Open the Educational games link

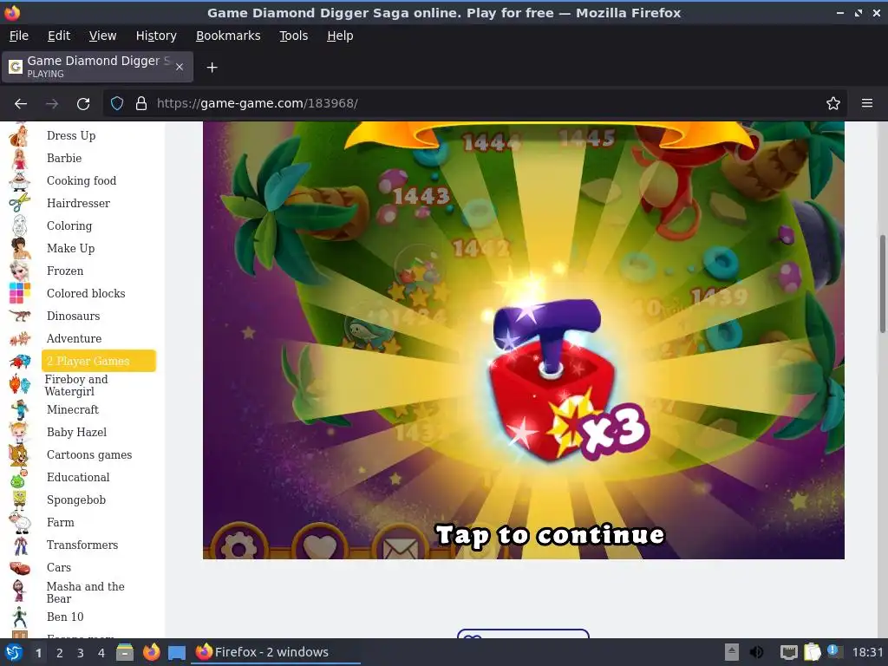78,478
